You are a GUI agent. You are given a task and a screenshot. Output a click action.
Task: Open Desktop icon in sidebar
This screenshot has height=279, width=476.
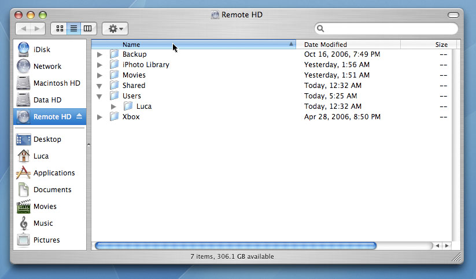23,139
